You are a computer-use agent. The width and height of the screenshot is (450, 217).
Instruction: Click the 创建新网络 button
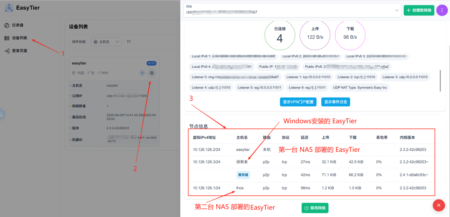click(419, 10)
